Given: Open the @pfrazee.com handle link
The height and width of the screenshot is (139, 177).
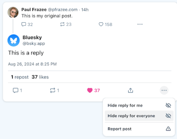Looking at the screenshot, I should 63,10.
